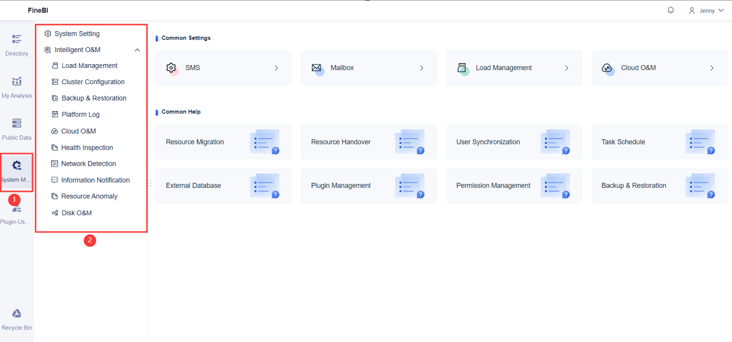This screenshot has height=342, width=732.
Task: Open the Jenny account dropdown
Action: tap(706, 10)
